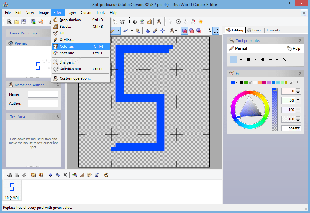
Task: Open a file using the folder icon
Action: 17,21
